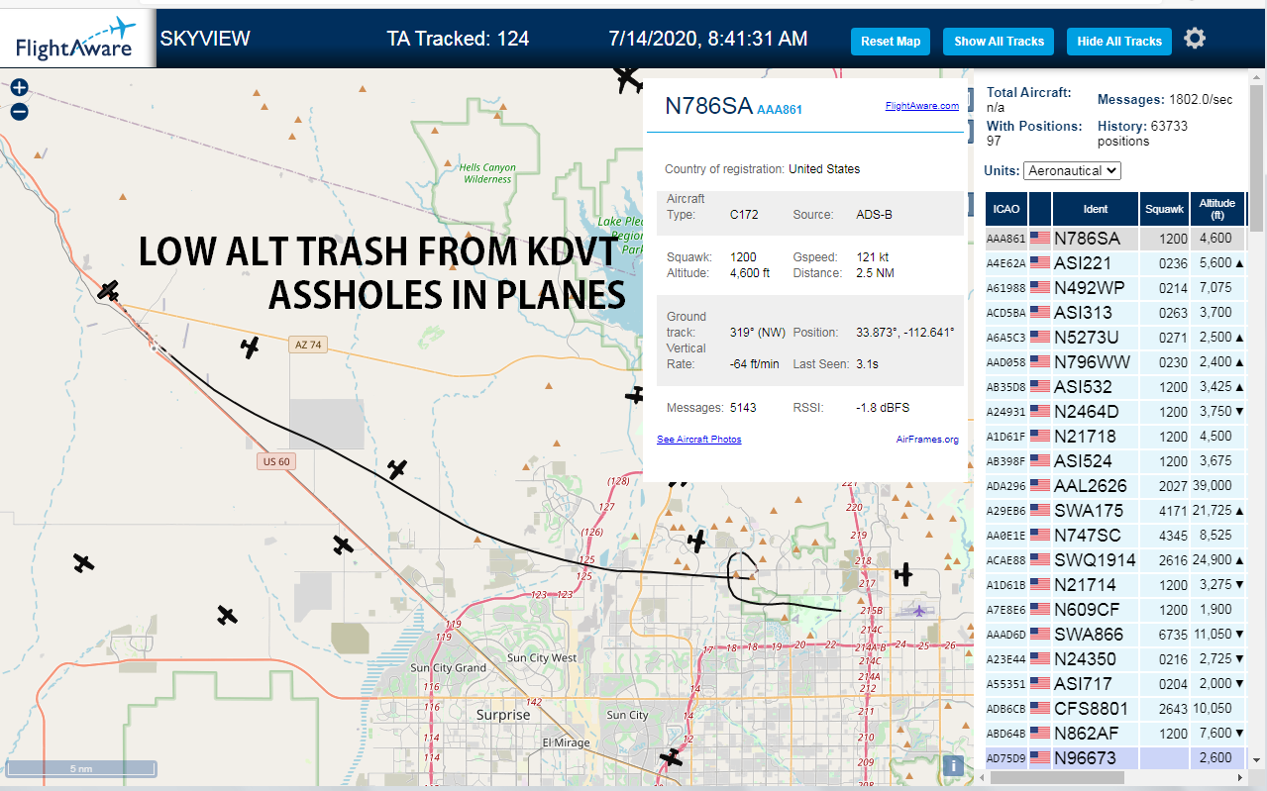Select N492WP row in aircraft table
This screenshot has width=1267, height=791.
pyautogui.click(x=1115, y=288)
